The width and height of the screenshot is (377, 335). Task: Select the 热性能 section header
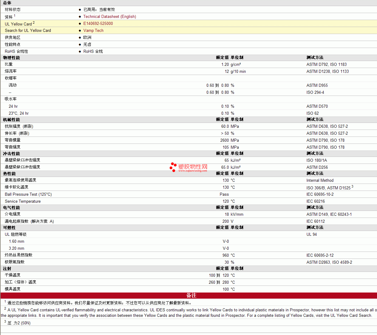9,174
